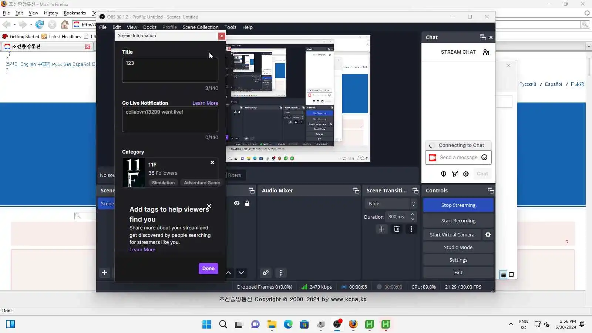The image size is (592, 333).
Task: Toggle Start Virtual Camera
Action: click(x=452, y=235)
